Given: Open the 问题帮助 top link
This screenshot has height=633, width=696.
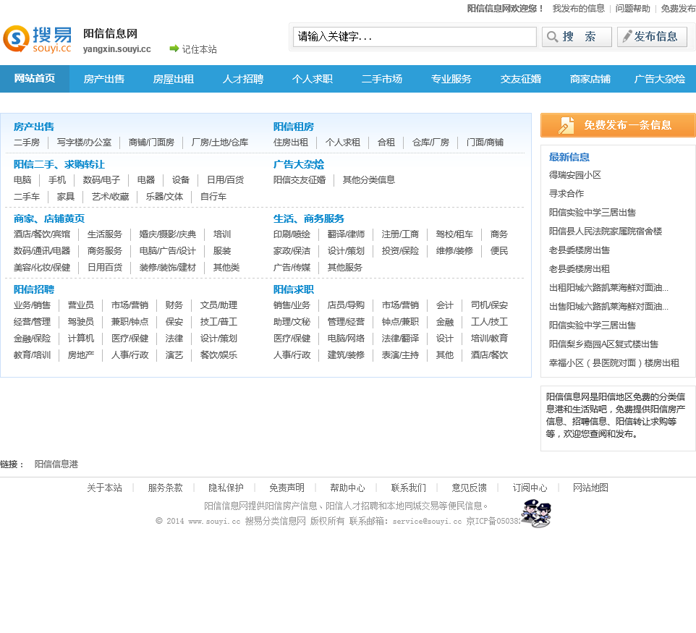Looking at the screenshot, I should pos(632,9).
